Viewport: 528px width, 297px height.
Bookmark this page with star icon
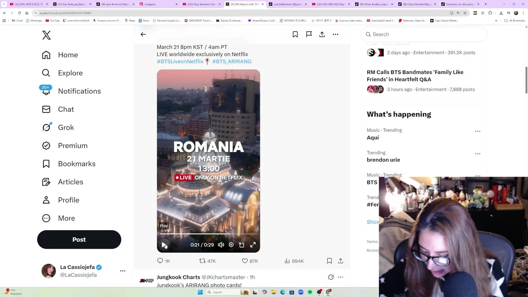465,13
